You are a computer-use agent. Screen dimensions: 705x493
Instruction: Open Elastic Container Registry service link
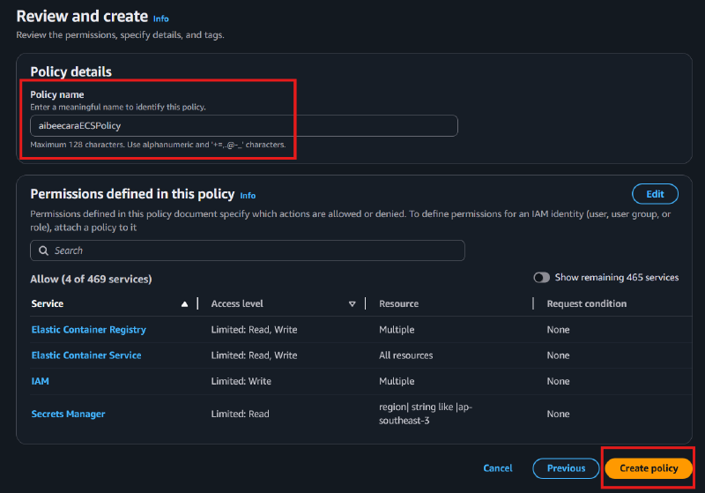click(89, 330)
